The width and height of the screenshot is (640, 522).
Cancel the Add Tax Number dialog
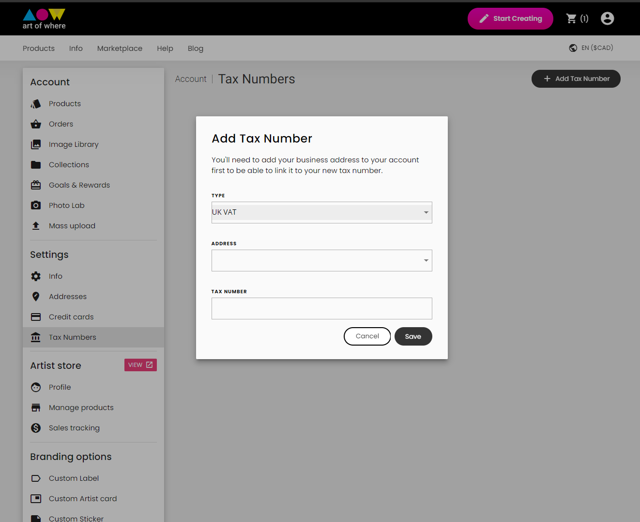(x=367, y=336)
